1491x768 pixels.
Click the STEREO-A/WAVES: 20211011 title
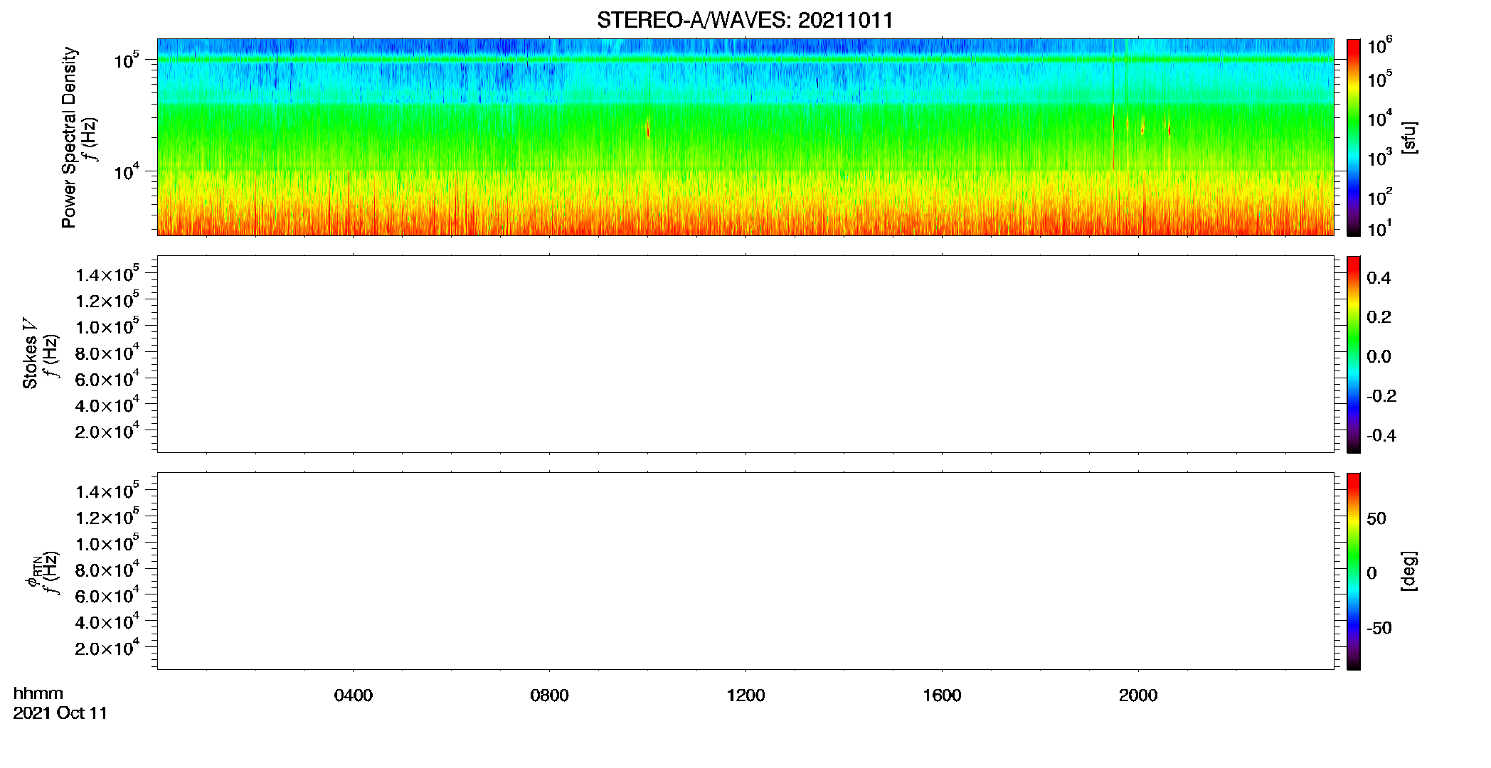pyautogui.click(x=745, y=20)
